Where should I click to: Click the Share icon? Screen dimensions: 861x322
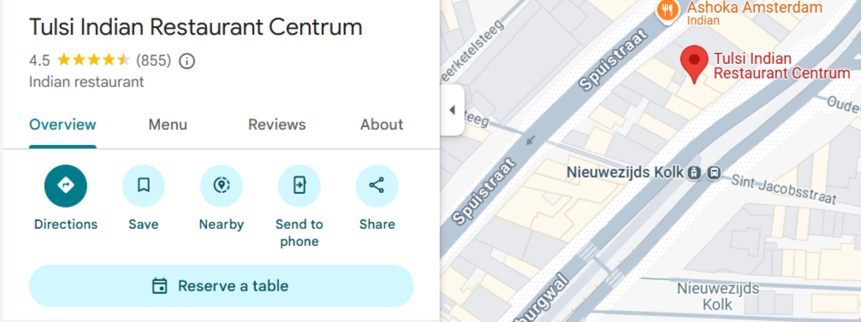coord(377,186)
